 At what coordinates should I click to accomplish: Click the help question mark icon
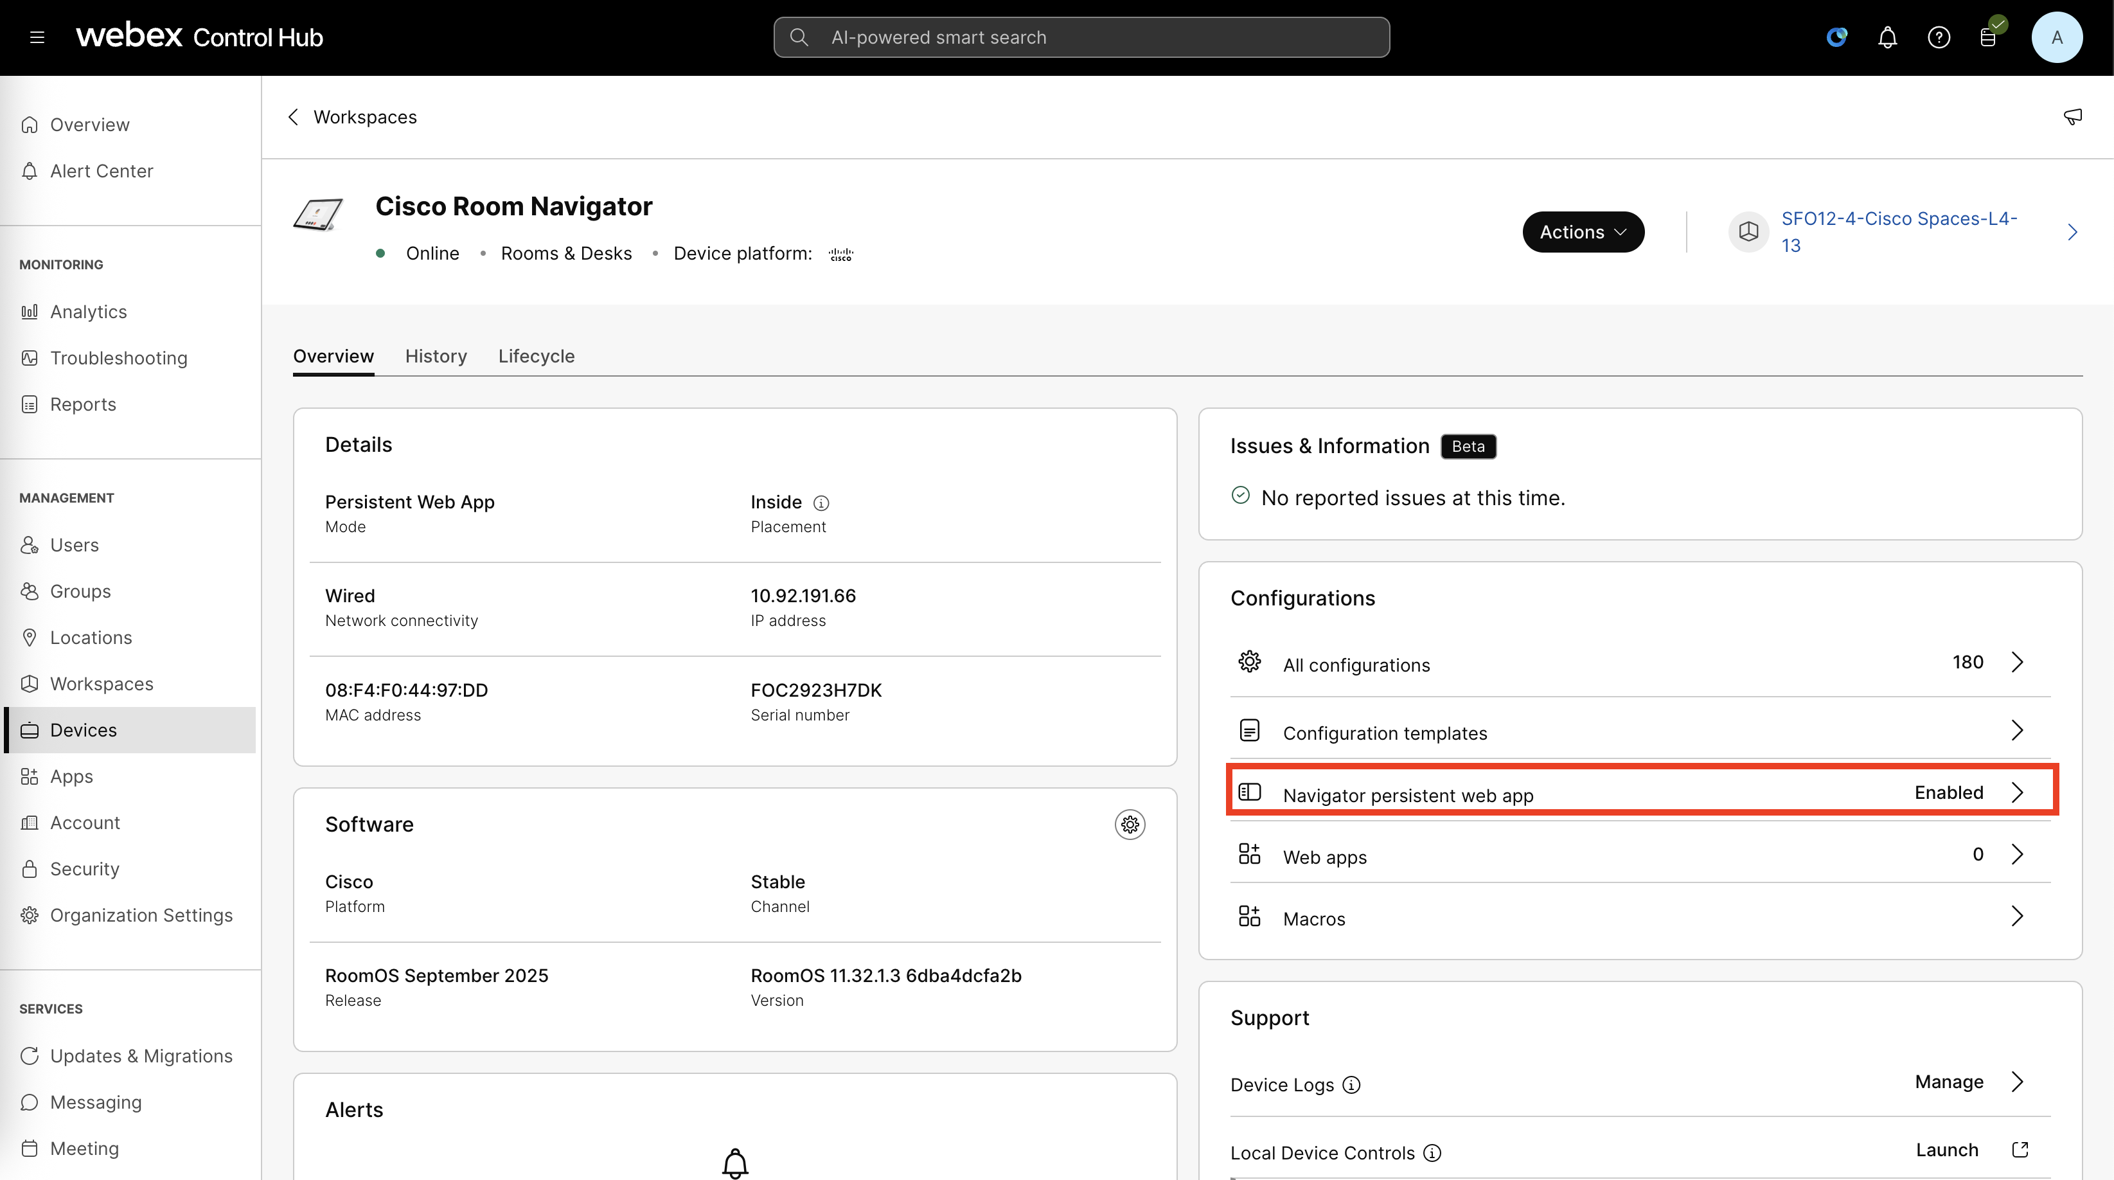[x=1939, y=37]
